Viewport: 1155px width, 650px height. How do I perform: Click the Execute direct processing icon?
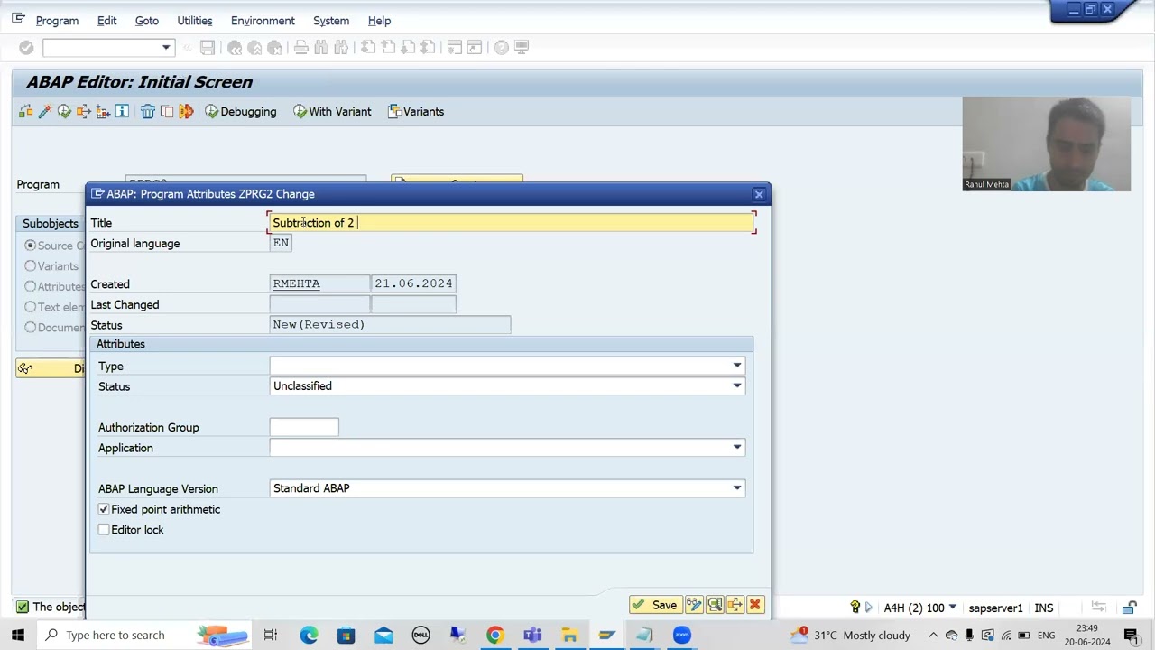[x=64, y=111]
